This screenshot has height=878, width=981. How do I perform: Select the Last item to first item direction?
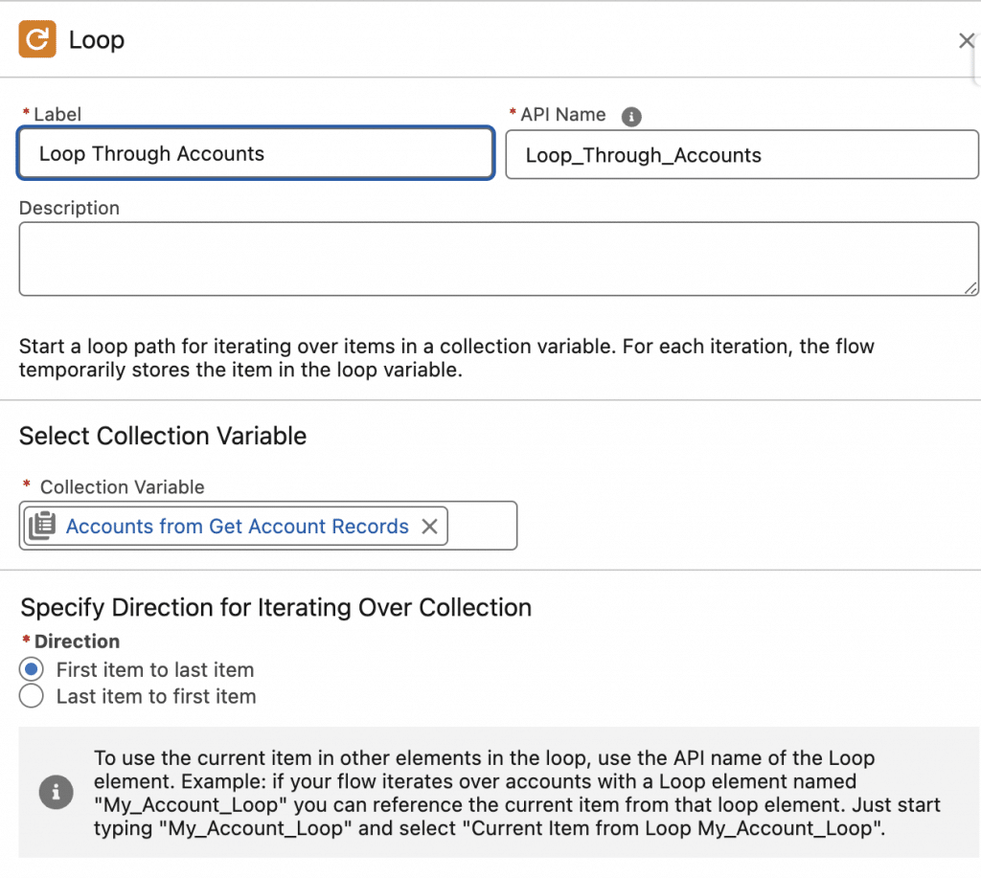click(32, 696)
